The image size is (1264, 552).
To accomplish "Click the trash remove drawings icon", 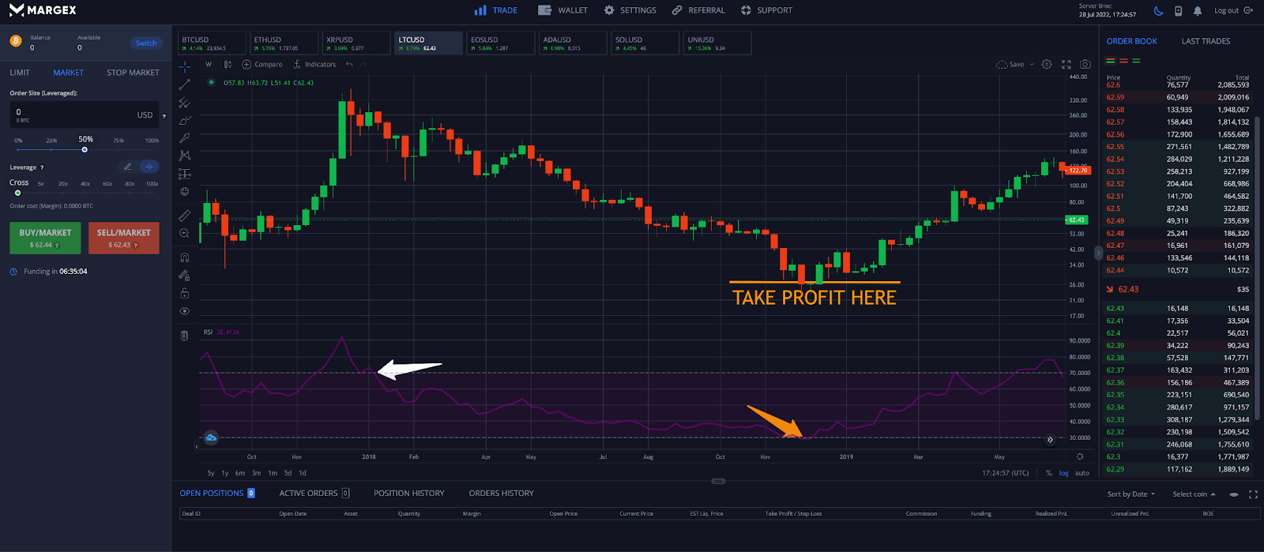I will pyautogui.click(x=185, y=336).
